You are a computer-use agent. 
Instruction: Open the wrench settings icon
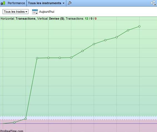point(70,3)
